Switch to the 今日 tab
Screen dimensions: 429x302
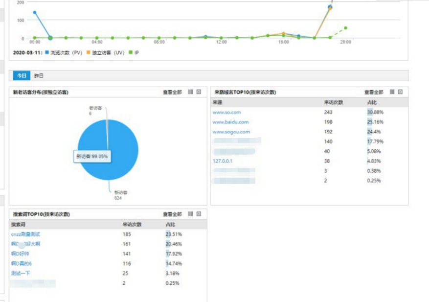coord(22,75)
